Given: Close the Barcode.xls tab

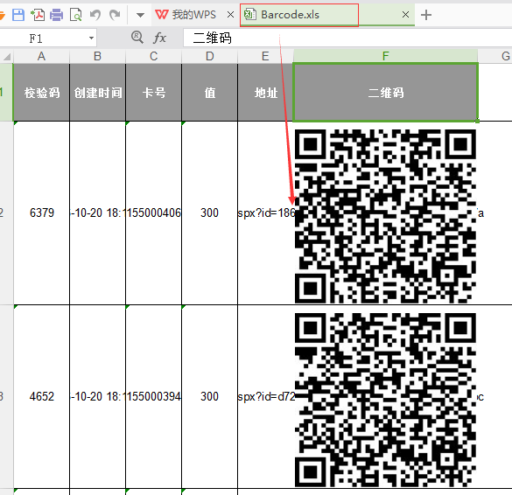Looking at the screenshot, I should point(405,15).
